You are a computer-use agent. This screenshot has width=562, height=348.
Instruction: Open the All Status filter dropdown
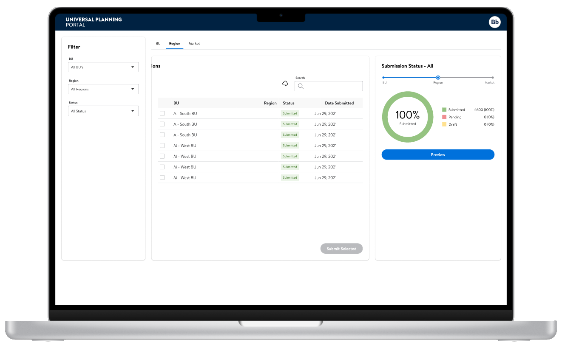pyautogui.click(x=103, y=111)
